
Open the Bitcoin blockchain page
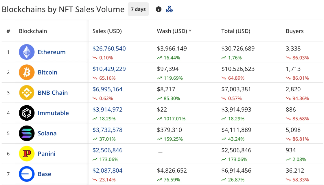point(47,72)
